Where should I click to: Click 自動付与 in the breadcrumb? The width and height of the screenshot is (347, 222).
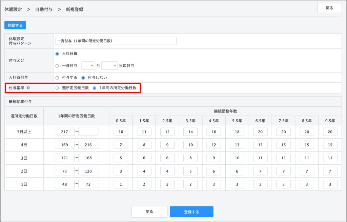click(44, 9)
